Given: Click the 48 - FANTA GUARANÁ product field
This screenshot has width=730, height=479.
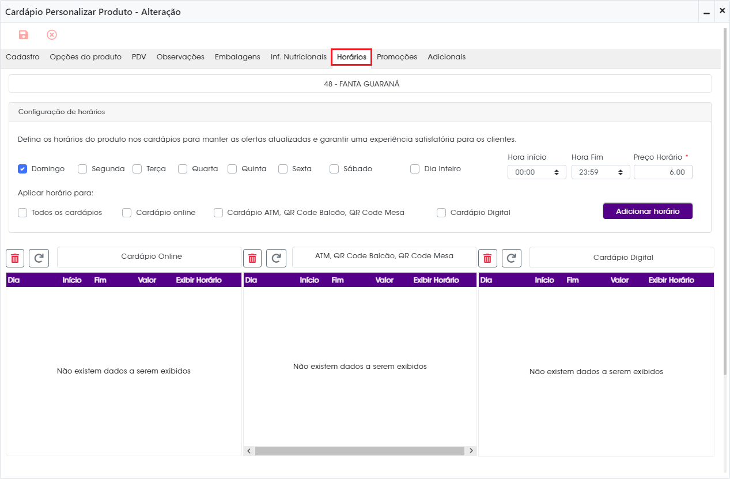Looking at the screenshot, I should (x=360, y=84).
